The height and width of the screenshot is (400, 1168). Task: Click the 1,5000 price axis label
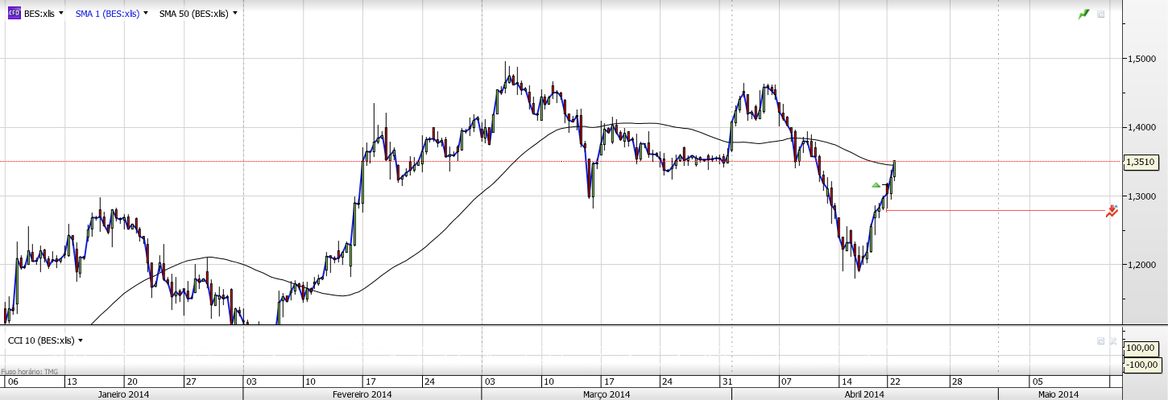point(1141,59)
